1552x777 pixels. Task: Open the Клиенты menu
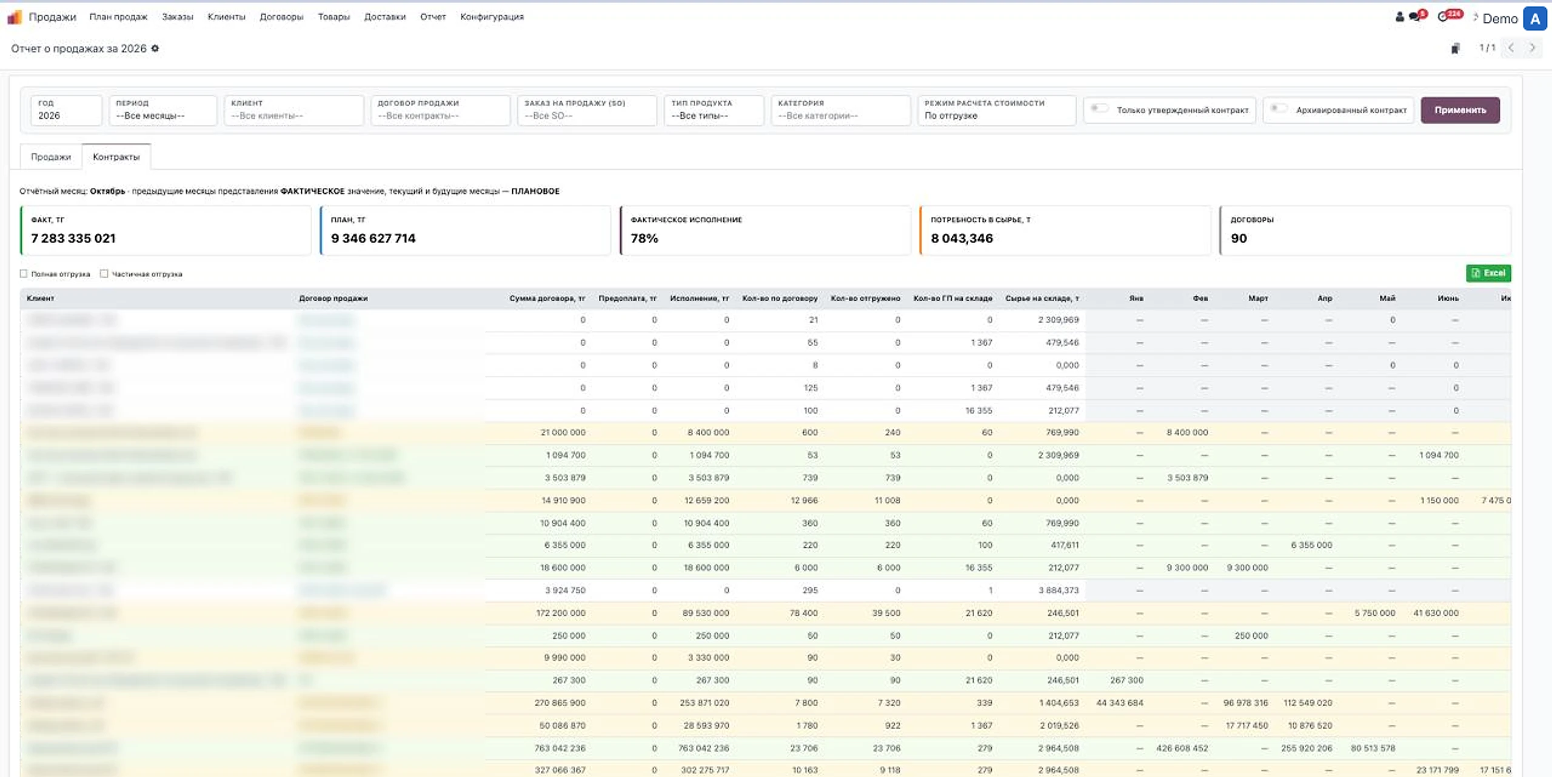226,17
